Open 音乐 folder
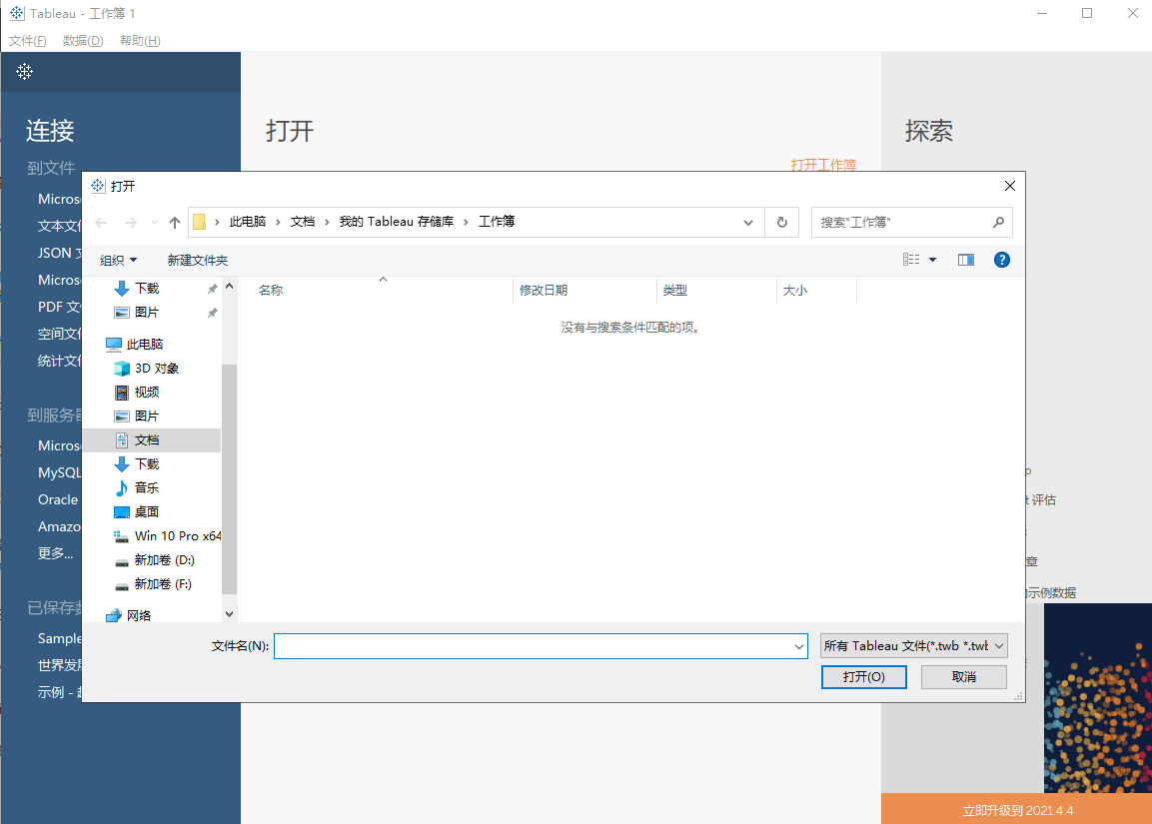This screenshot has width=1152, height=824. 146,487
